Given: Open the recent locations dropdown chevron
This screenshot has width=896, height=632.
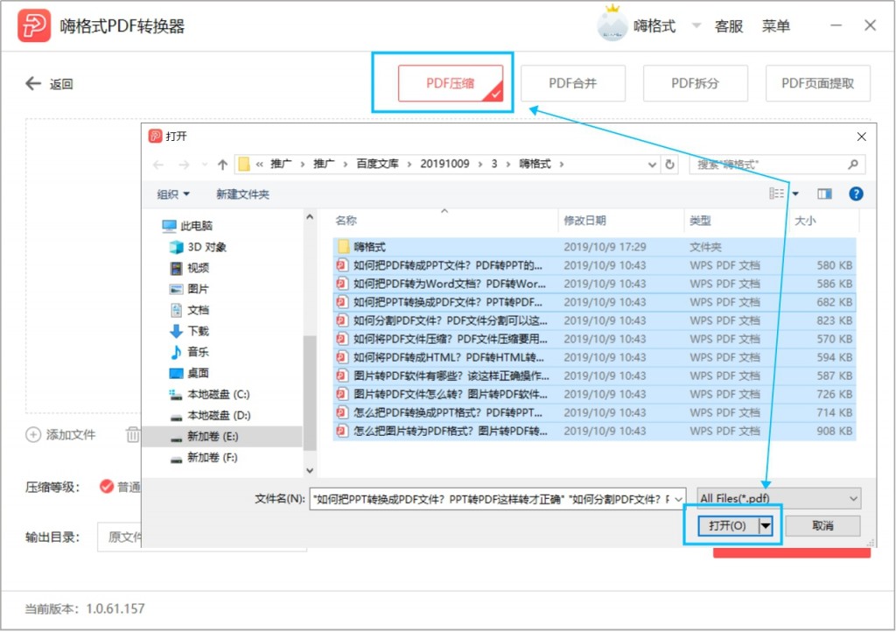Looking at the screenshot, I should pos(205,165).
